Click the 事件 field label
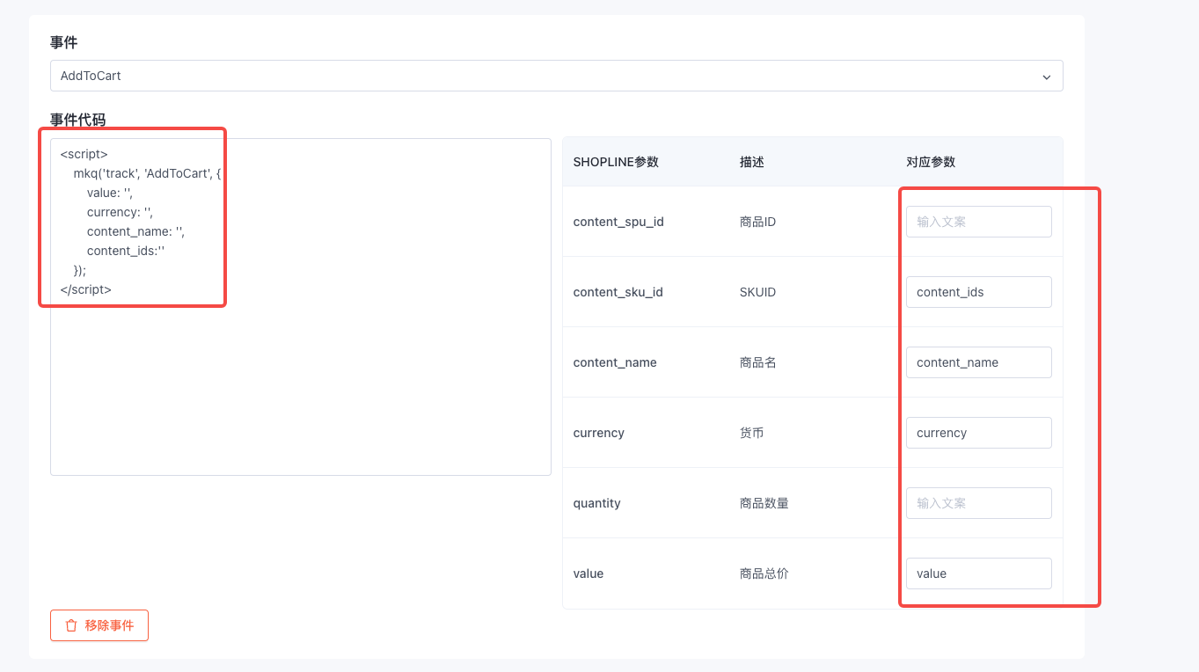Image resolution: width=1199 pixels, height=672 pixels. pos(63,42)
